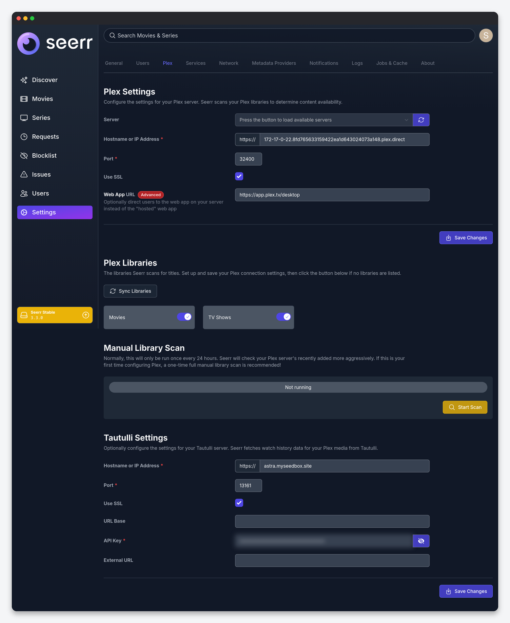Click the Manual Library Scan heading

click(144, 348)
